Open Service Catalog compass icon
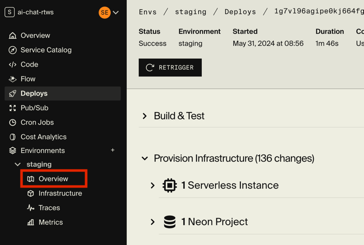This screenshot has width=364, height=245. pyautogui.click(x=13, y=50)
